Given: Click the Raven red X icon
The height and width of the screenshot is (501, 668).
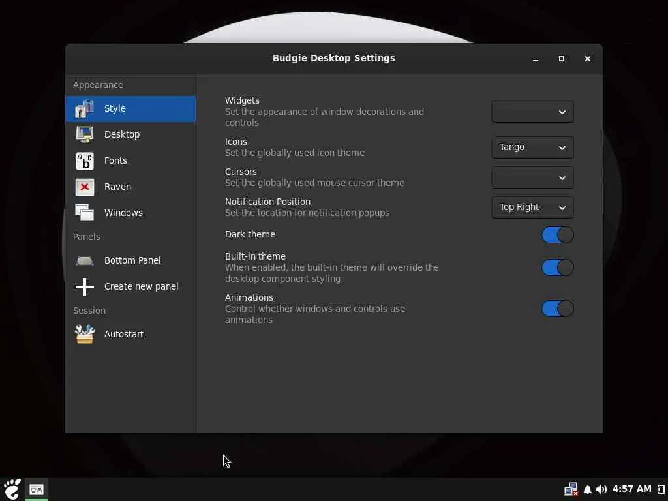Looking at the screenshot, I should pos(84,187).
